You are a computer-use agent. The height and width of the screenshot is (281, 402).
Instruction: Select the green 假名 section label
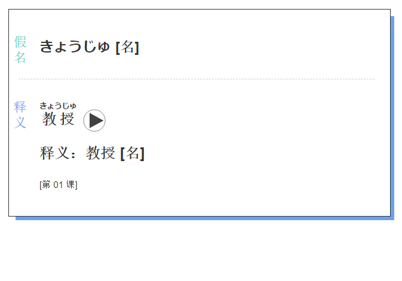(x=20, y=50)
